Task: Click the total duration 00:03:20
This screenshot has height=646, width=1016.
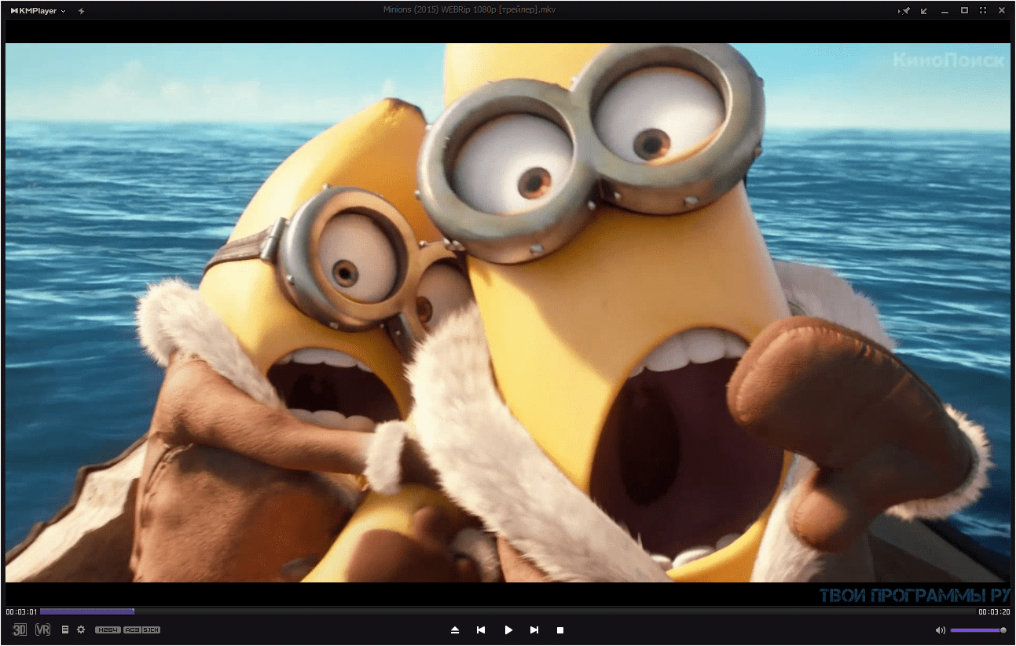Action: [x=994, y=611]
